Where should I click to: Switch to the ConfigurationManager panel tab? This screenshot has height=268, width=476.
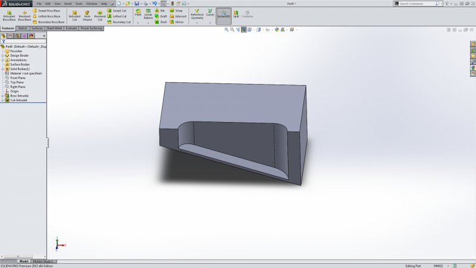pos(17,36)
